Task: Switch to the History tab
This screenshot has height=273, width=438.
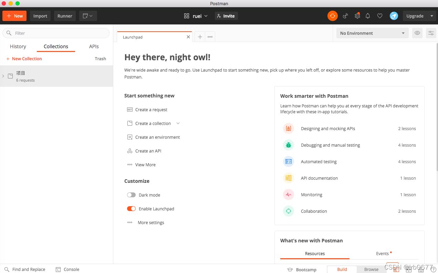Action: (x=18, y=46)
